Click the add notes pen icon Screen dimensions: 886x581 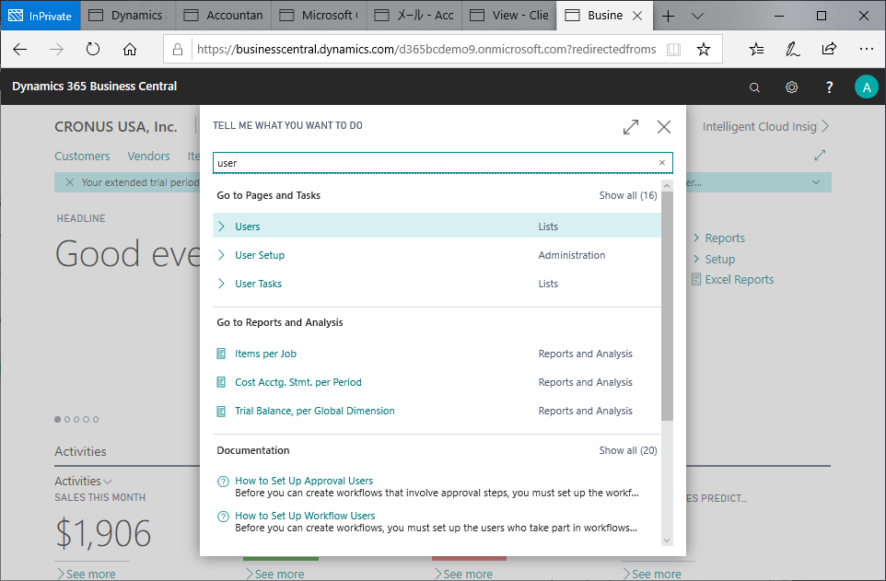pyautogui.click(x=793, y=50)
